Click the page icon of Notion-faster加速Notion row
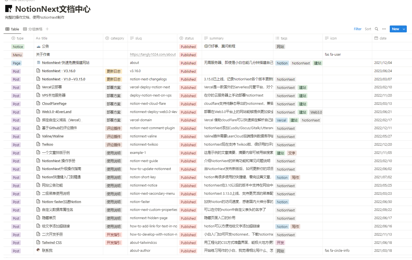412x260 pixels. click(38, 202)
